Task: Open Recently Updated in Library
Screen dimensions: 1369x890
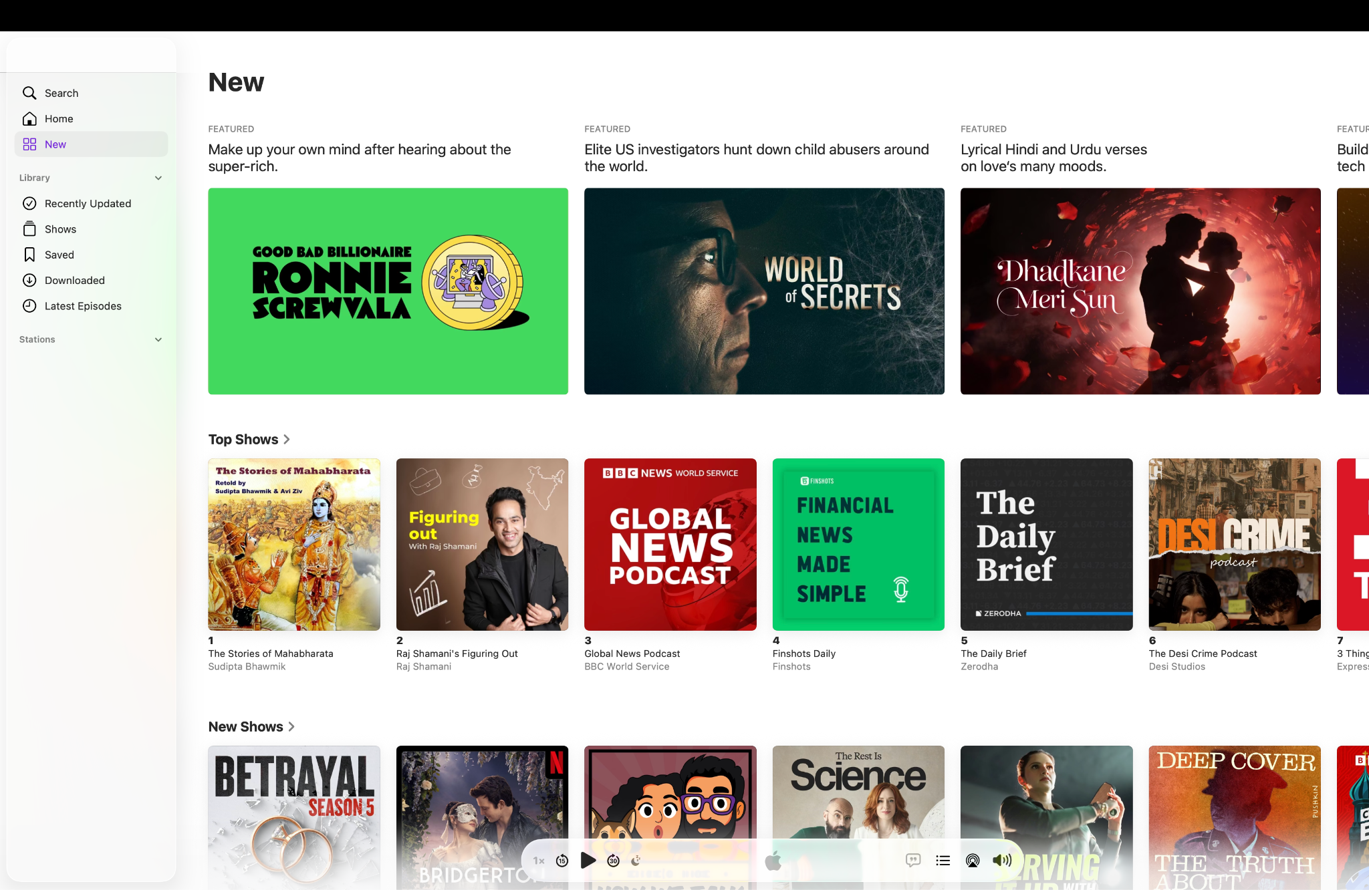Action: coord(87,203)
